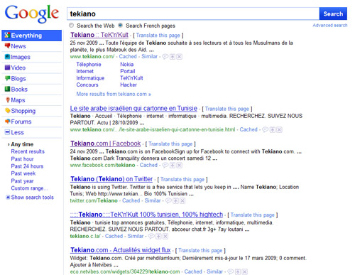The height and width of the screenshot is (275, 355).
Task: Open the Téléphonie sitelink
Action: 89,65
